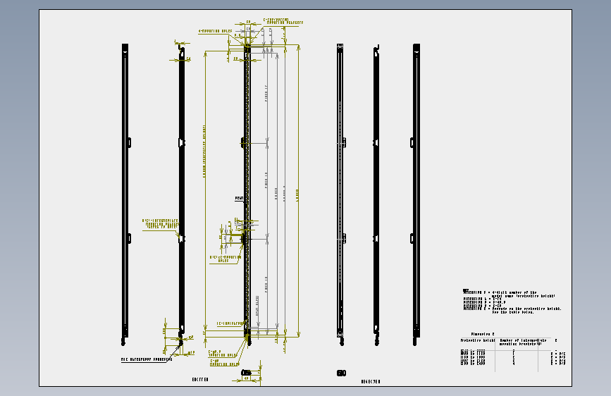Image resolution: width=611 pixels, height=396 pixels.
Task: Click the fully dimensioned emitter front view
Action: coord(247,195)
